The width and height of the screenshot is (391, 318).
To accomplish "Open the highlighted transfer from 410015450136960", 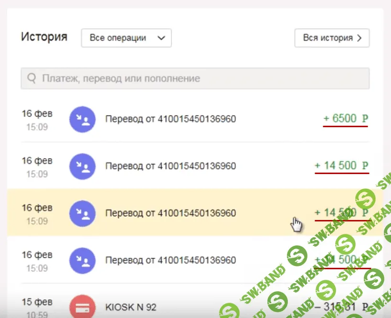I will (x=170, y=213).
